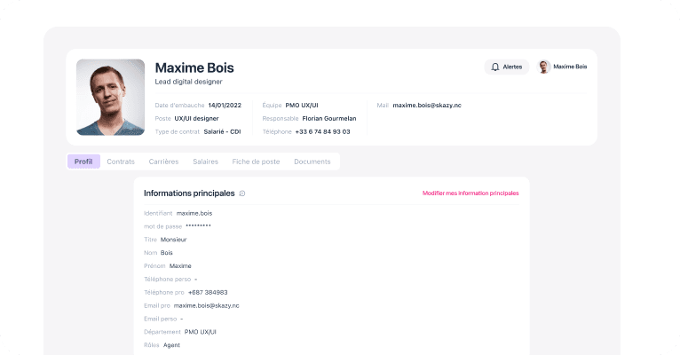Click the small user avatar at top right
This screenshot has width=680, height=355.
(543, 67)
